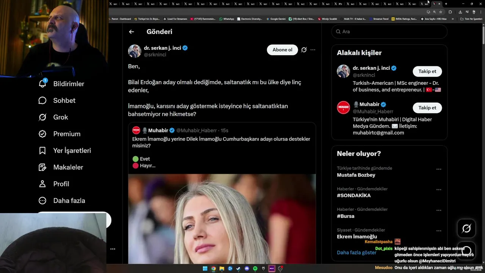This screenshot has width=485, height=273.
Task: Go back using the Gönderi arrow
Action: [x=131, y=32]
